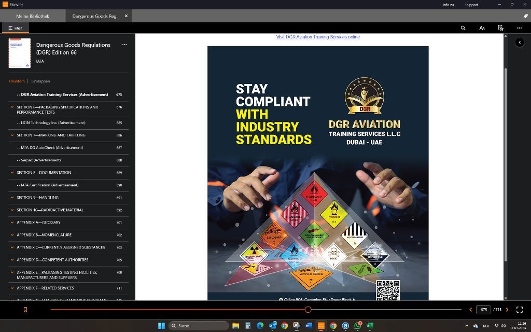This screenshot has height=332, width=531.
Task: Expand SECTION 9—HANDLING chevron
Action: 12,198
